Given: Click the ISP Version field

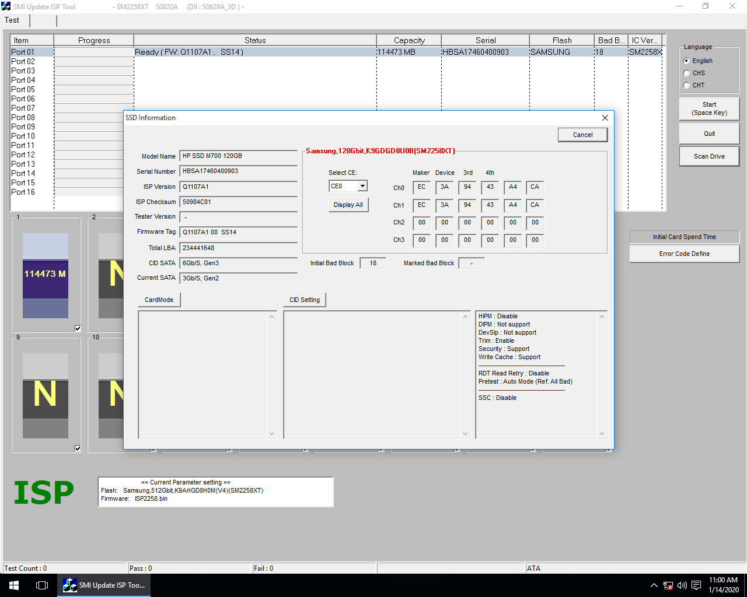Looking at the screenshot, I should (x=238, y=187).
